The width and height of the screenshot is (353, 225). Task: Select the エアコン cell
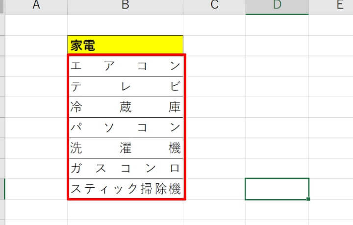tap(126, 66)
